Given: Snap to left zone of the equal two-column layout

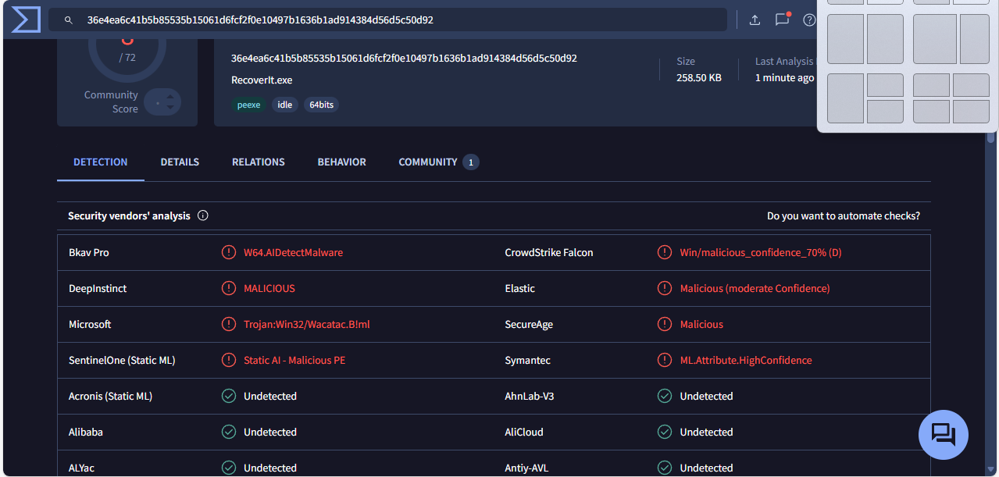Looking at the screenshot, I should [845, 39].
